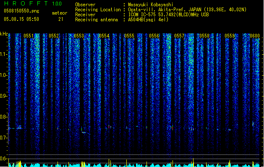
Task: Click the meteor echo below 0553 marker
Action: pos(84,132)
